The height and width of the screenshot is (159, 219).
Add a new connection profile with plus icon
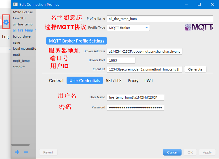point(17,152)
